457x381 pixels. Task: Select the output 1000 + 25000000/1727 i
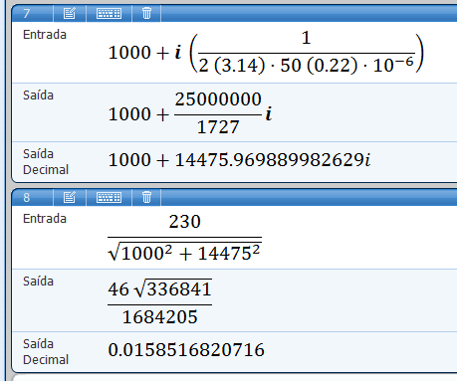190,113
